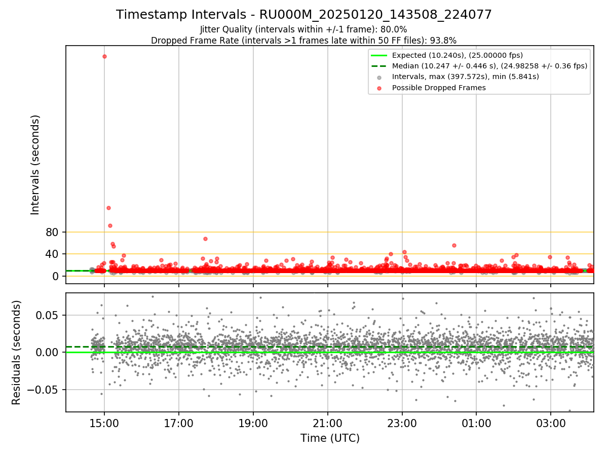
Task: Click the plot title 'Timestamp Intervals - RU000M_20250120_143508_224077'
Action: point(304,15)
